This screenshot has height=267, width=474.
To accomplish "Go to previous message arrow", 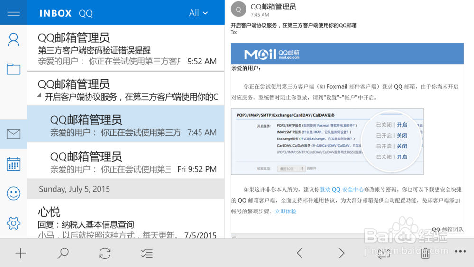I will 300,253.
